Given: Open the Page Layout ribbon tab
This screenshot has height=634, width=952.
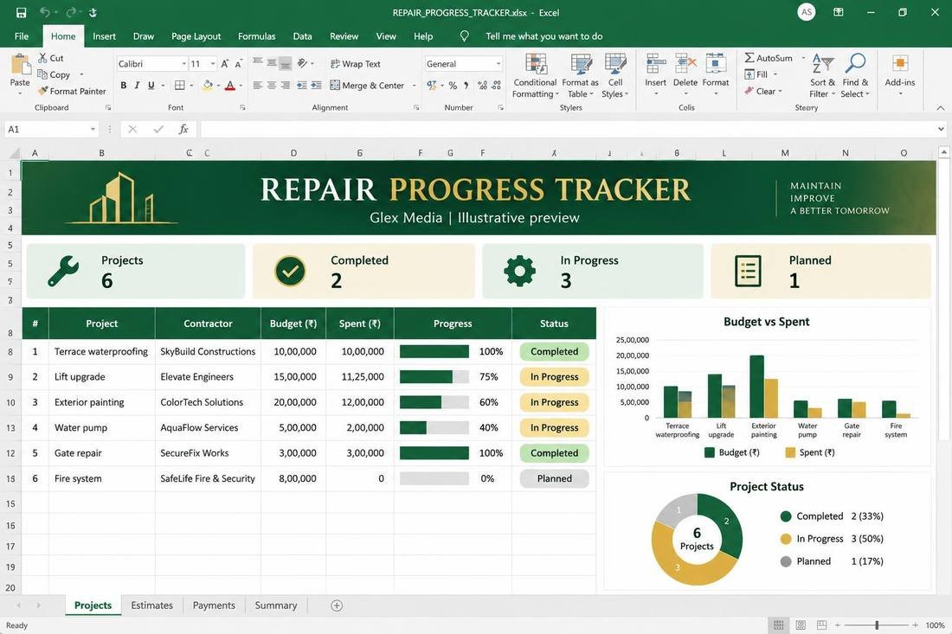Looking at the screenshot, I should pos(196,36).
